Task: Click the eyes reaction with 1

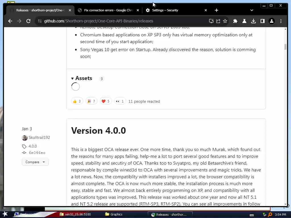Action: (120, 101)
